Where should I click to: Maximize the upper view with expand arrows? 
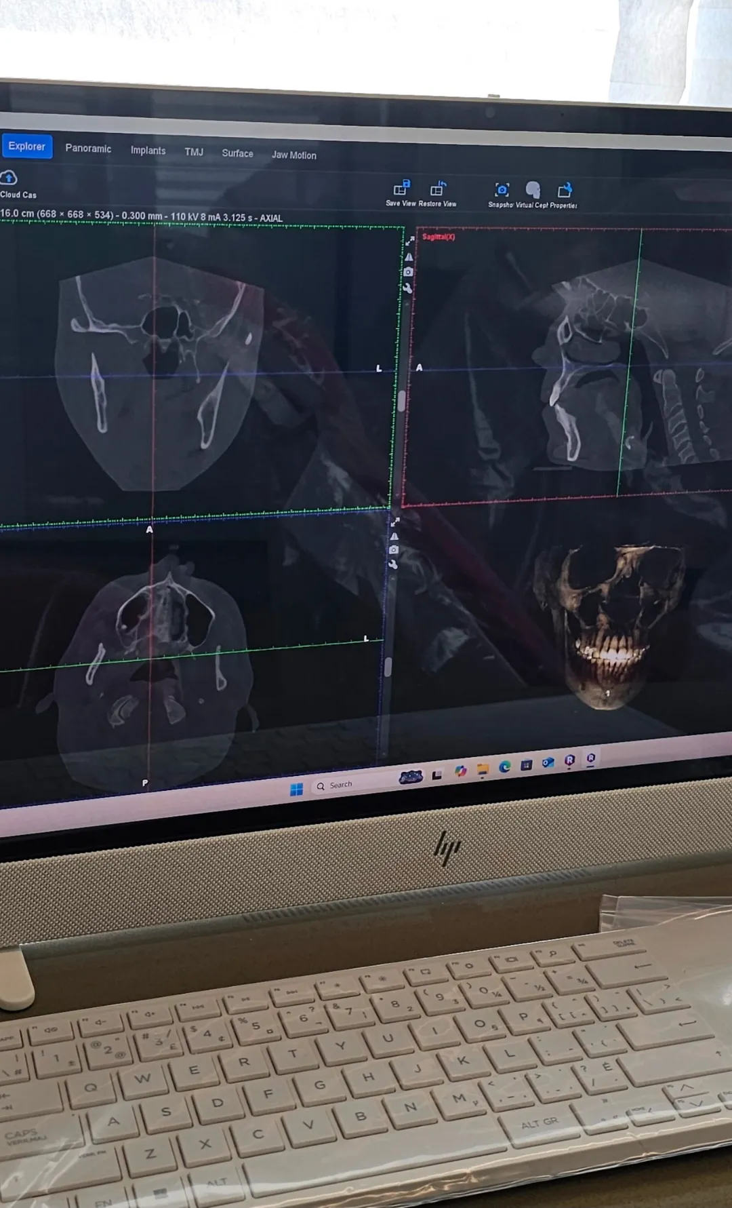[410, 241]
